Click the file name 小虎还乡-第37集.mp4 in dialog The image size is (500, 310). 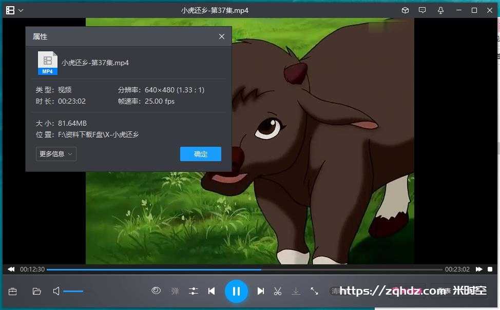[95, 63]
